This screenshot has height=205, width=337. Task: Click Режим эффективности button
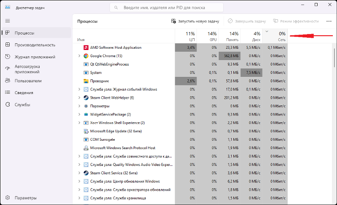(296, 21)
